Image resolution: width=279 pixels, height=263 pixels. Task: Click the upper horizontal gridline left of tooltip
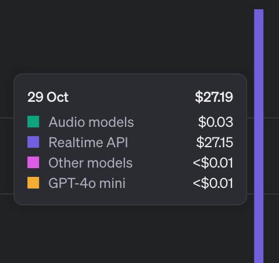click(7, 118)
